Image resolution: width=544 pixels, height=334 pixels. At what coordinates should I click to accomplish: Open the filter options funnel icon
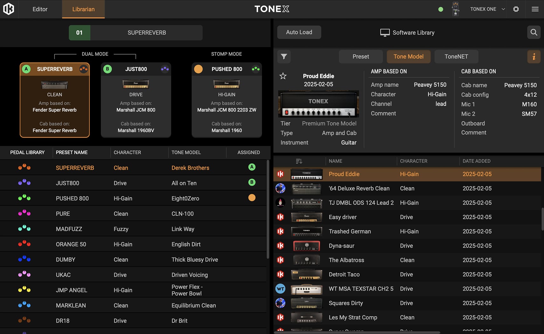(284, 57)
